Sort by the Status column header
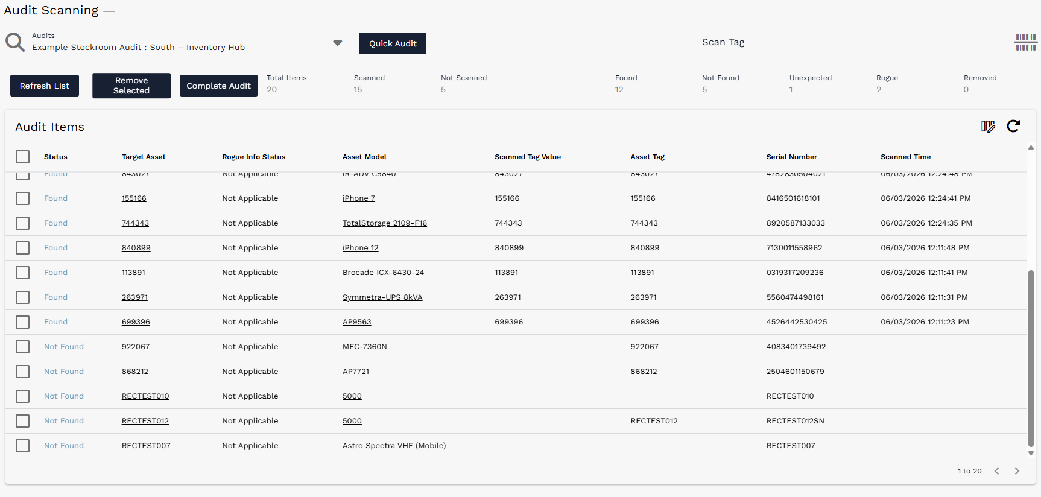 [55, 157]
